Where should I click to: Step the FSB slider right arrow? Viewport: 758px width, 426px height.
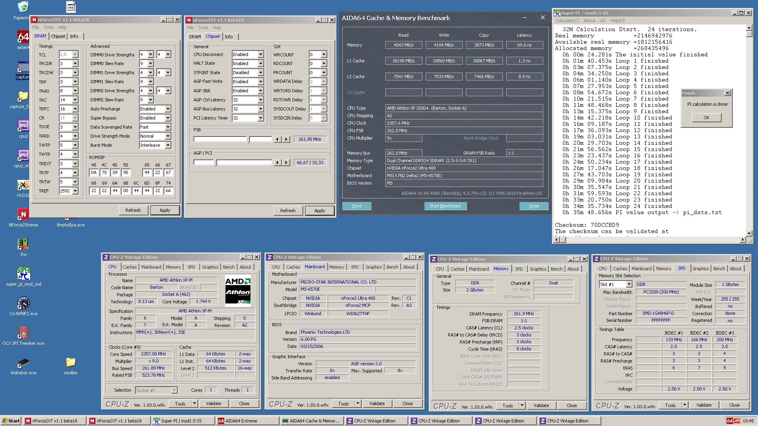coord(287,139)
